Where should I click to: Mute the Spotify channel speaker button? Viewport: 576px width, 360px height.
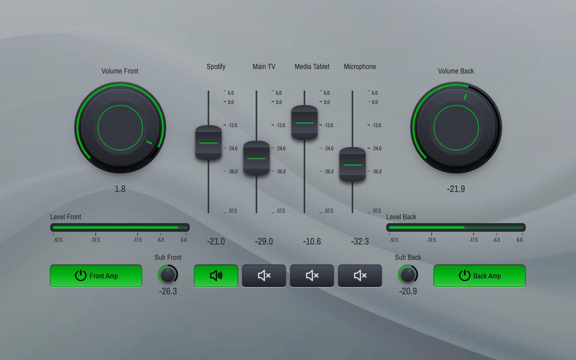(x=216, y=276)
